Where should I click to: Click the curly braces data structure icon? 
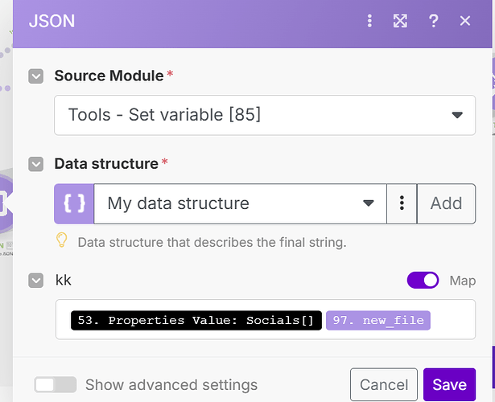pyautogui.click(x=74, y=203)
